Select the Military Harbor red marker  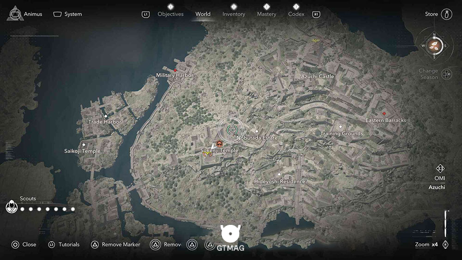coord(175,71)
